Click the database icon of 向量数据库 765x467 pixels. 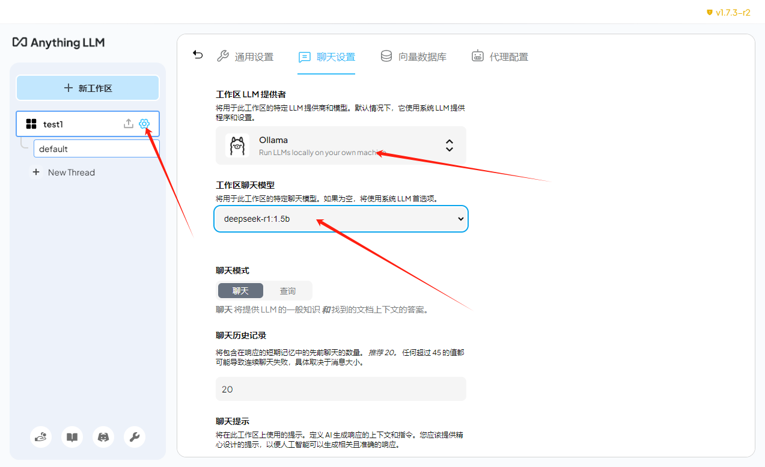386,56
